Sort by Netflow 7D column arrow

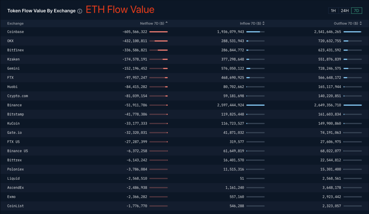(x=167, y=23)
